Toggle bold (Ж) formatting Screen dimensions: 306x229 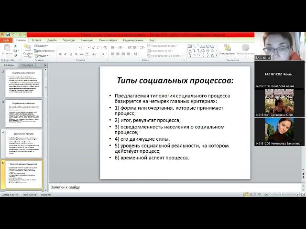click(x=60, y=54)
